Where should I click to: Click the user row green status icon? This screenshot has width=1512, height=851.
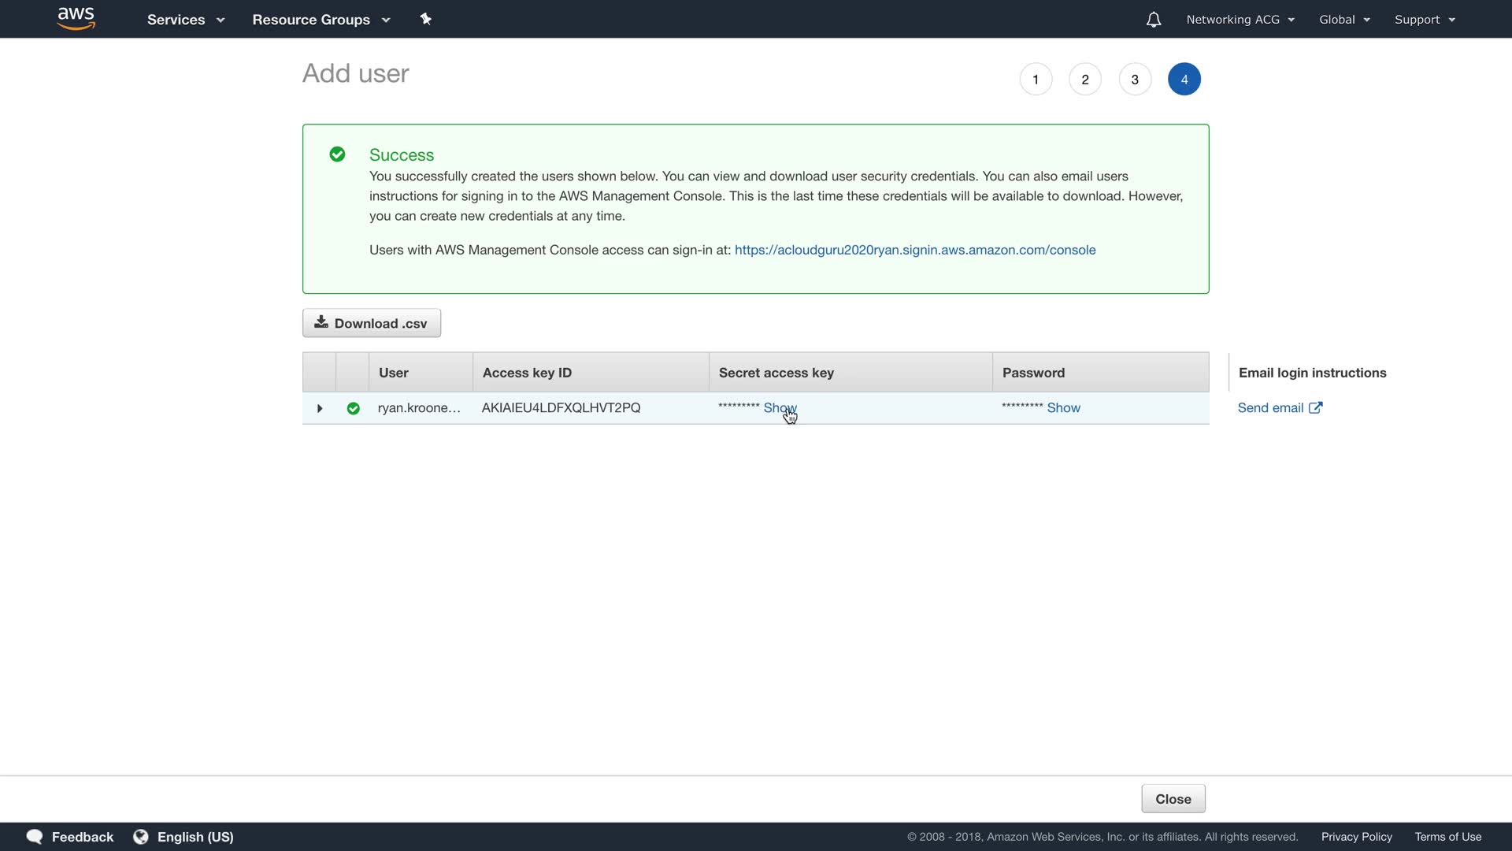(353, 408)
